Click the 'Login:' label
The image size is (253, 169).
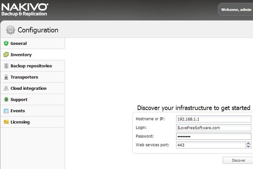tap(141, 127)
